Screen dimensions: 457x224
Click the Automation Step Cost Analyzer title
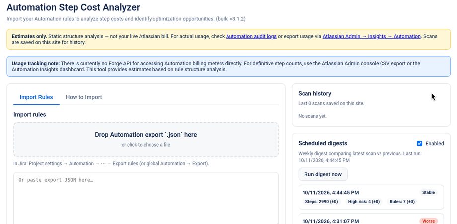point(73,7)
